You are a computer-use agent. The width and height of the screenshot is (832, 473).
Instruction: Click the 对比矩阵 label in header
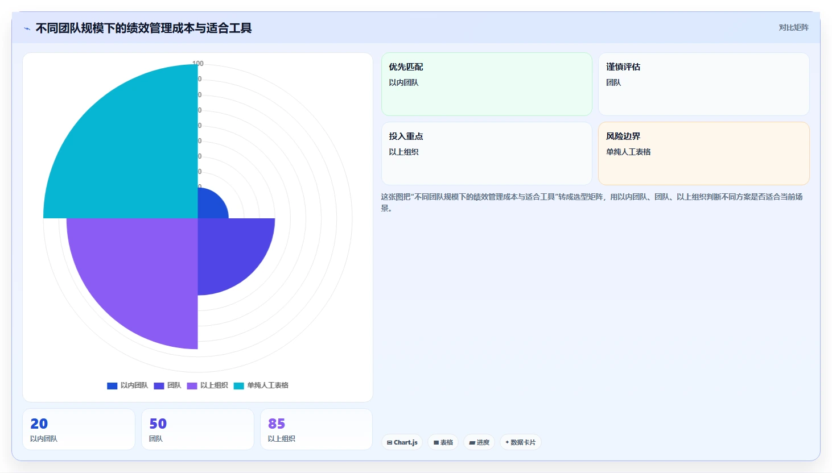point(793,27)
